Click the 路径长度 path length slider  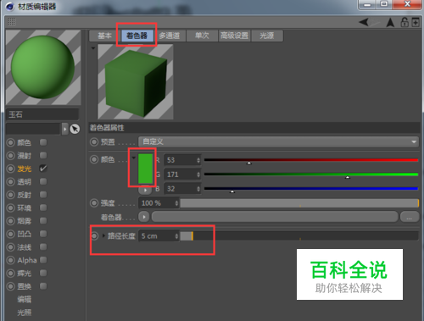coord(299,236)
